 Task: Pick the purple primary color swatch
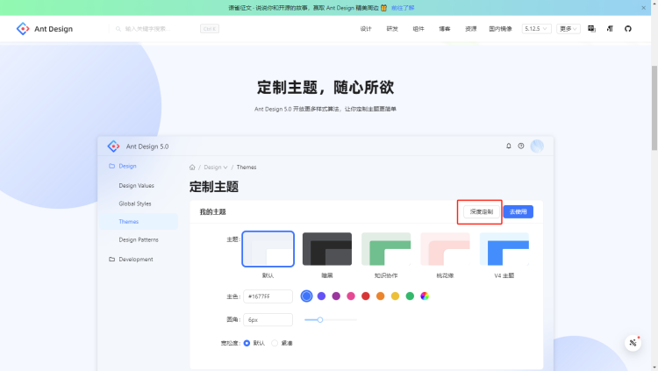(x=336, y=296)
